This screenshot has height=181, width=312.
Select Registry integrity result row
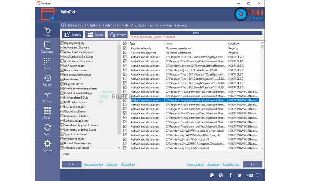click(191, 48)
